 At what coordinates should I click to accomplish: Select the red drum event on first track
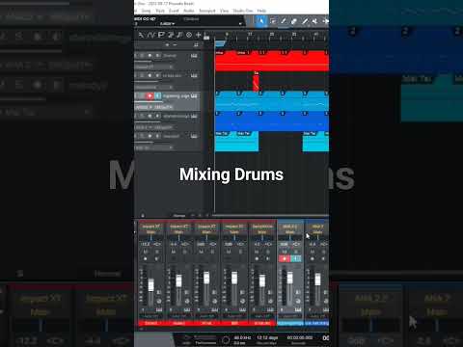[x=272, y=61]
